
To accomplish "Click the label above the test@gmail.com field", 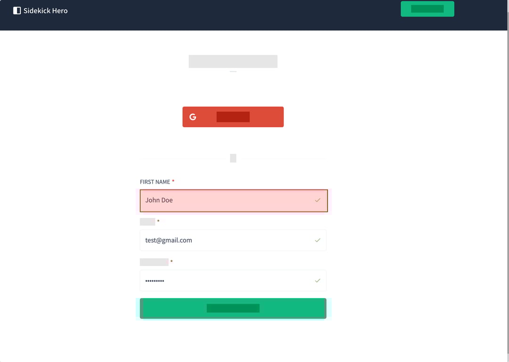I will pos(148,222).
